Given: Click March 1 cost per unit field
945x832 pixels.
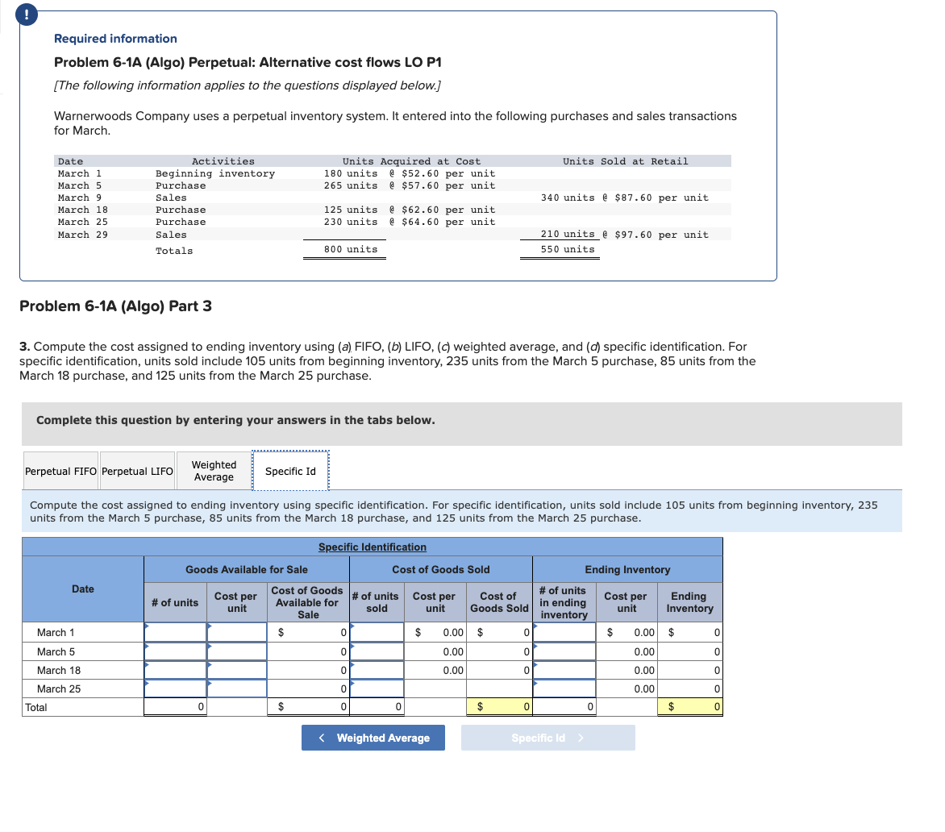Looking at the screenshot, I should point(236,632).
